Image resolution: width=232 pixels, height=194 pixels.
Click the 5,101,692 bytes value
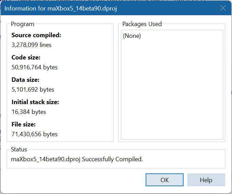[33, 90]
